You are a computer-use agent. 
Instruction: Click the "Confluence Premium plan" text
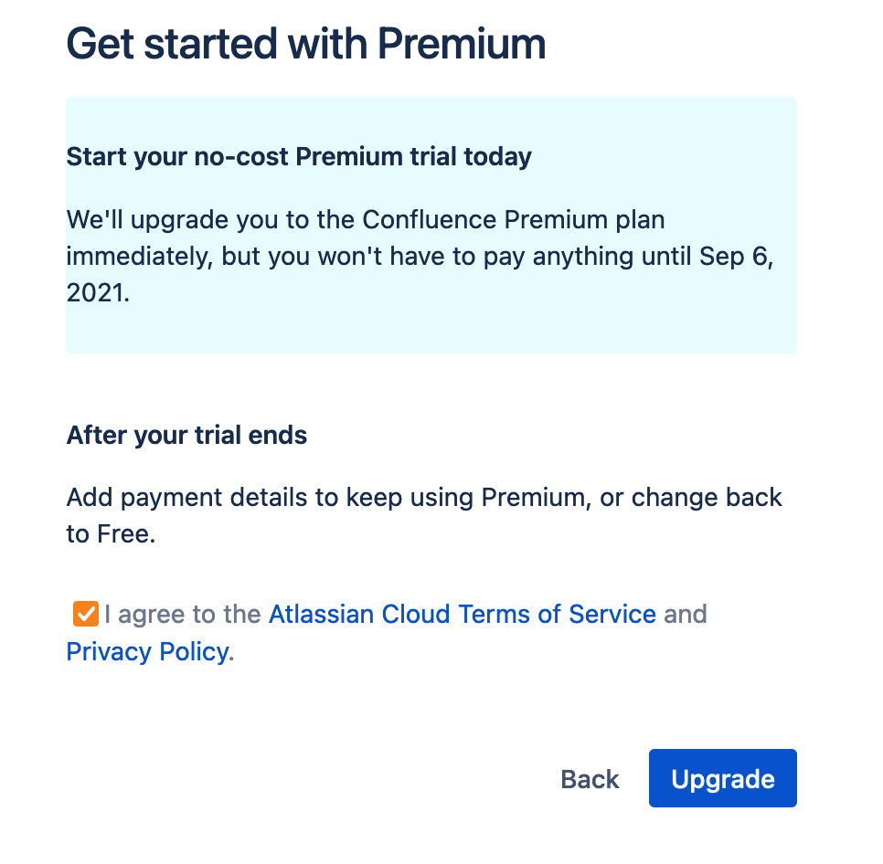[x=514, y=220]
